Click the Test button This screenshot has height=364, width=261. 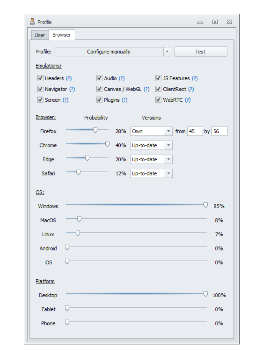[201, 52]
